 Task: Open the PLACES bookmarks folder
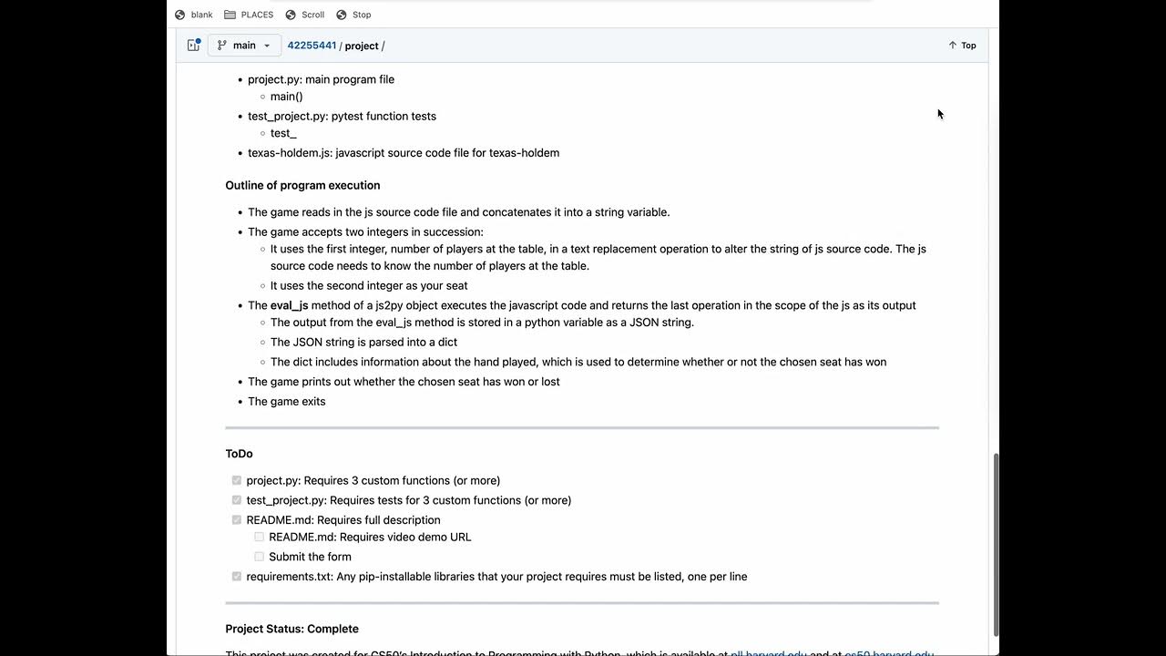[249, 15]
